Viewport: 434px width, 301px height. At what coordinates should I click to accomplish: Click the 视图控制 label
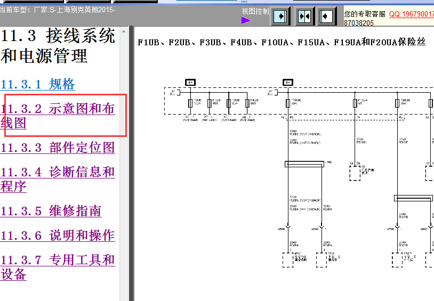pos(255,11)
